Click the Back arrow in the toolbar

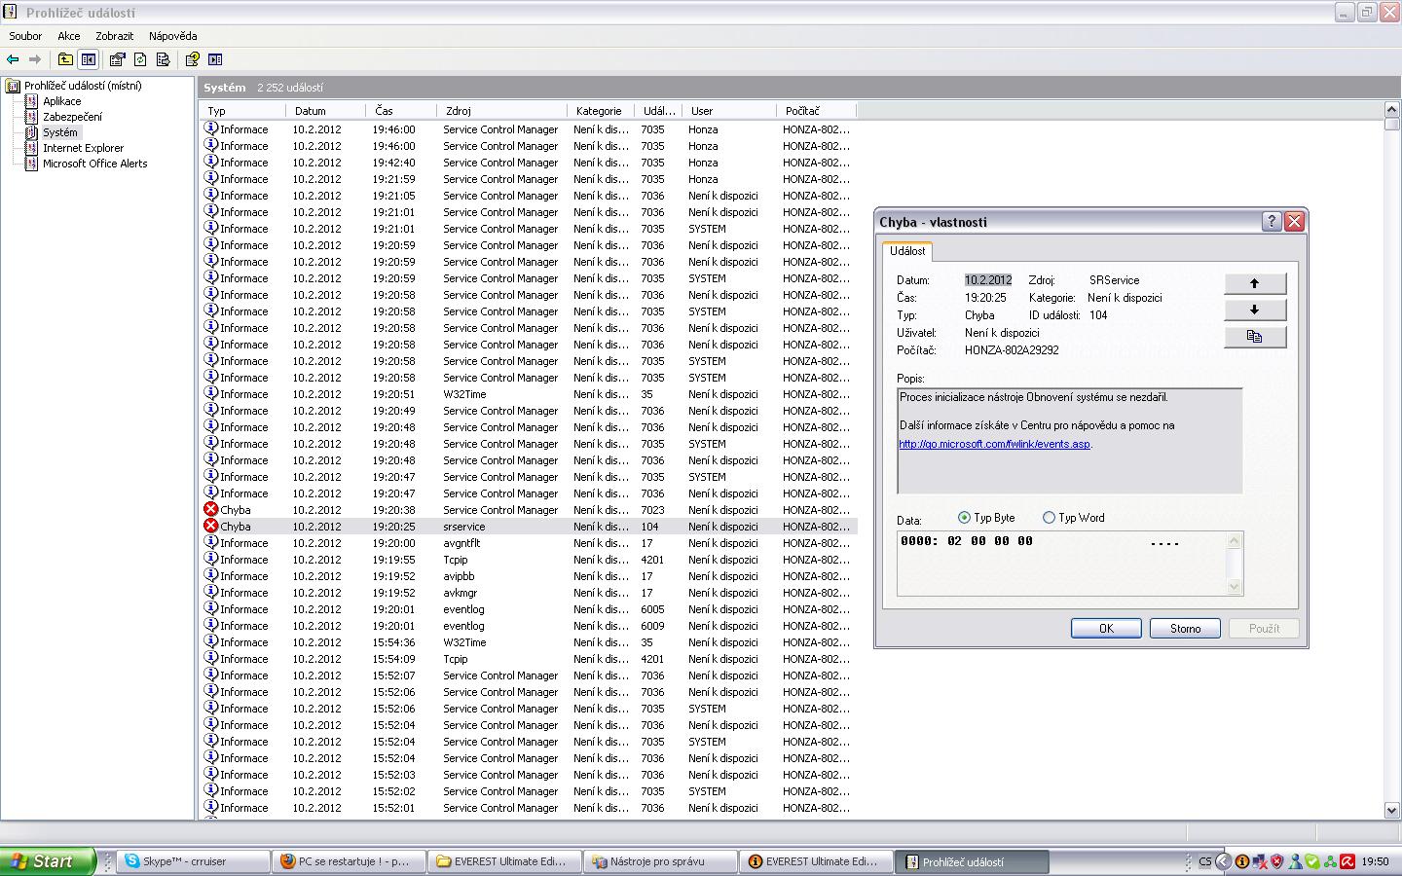pyautogui.click(x=13, y=59)
